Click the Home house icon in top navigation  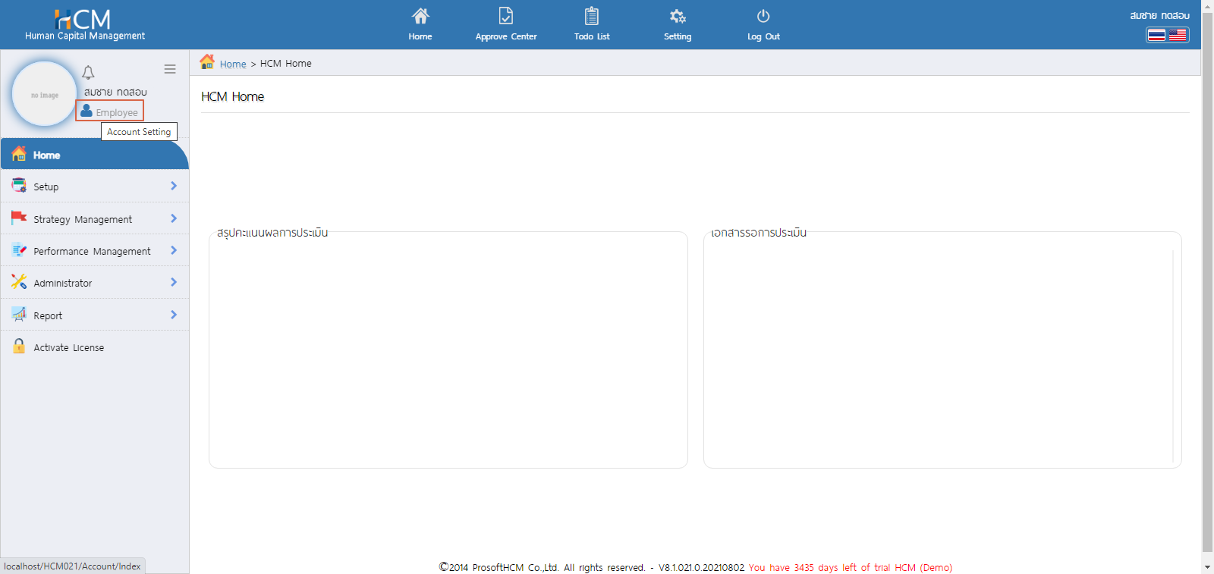coord(420,16)
